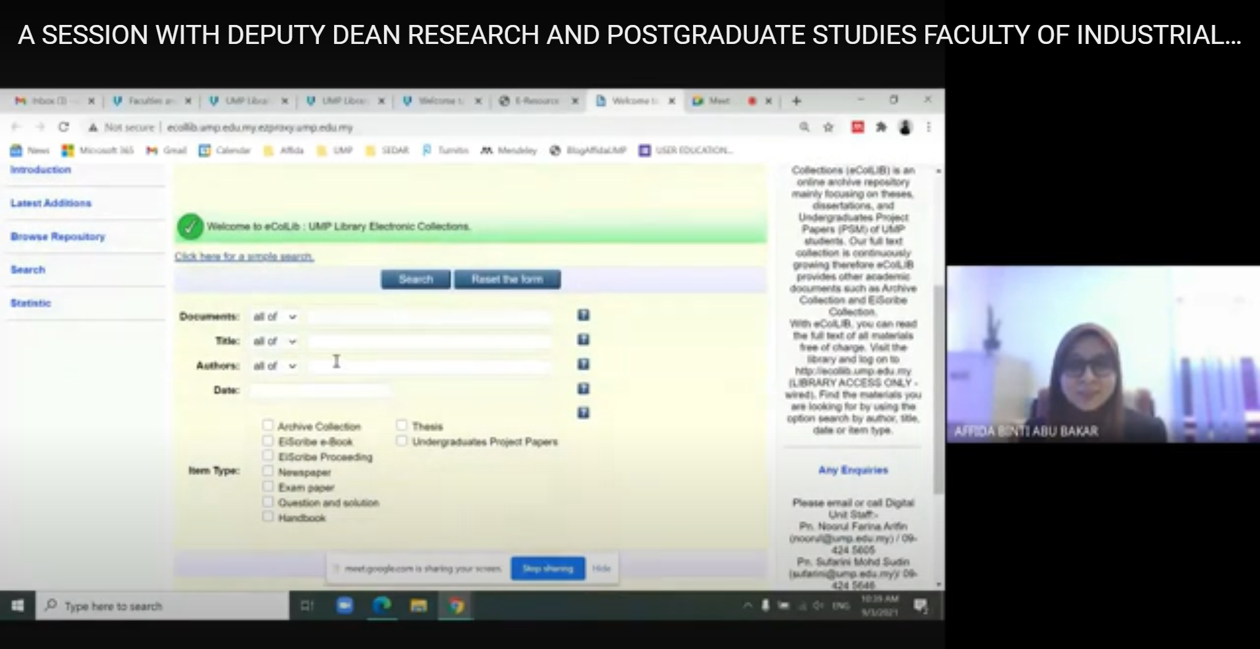Screen dimensions: 1260x649
Task: Switch to the Faculties browser tab
Action: click(152, 101)
